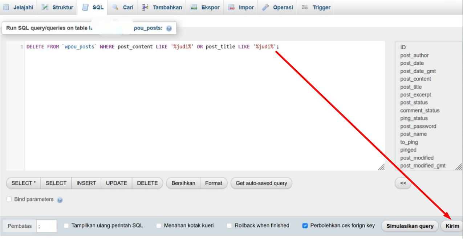Uncheck Perbolehkan cek forign key
This screenshot has height=239, width=463.
[x=305, y=226]
